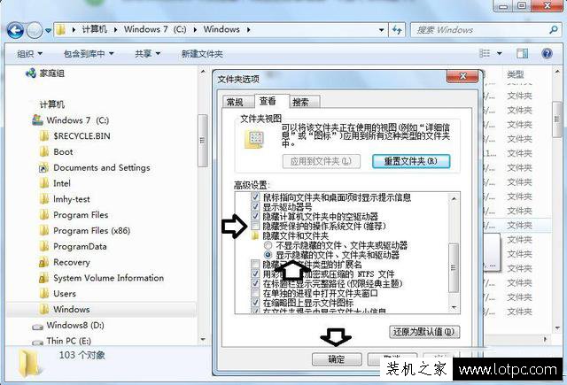
Task: Open the 包含到库中 toolbar menu
Action: [89, 54]
